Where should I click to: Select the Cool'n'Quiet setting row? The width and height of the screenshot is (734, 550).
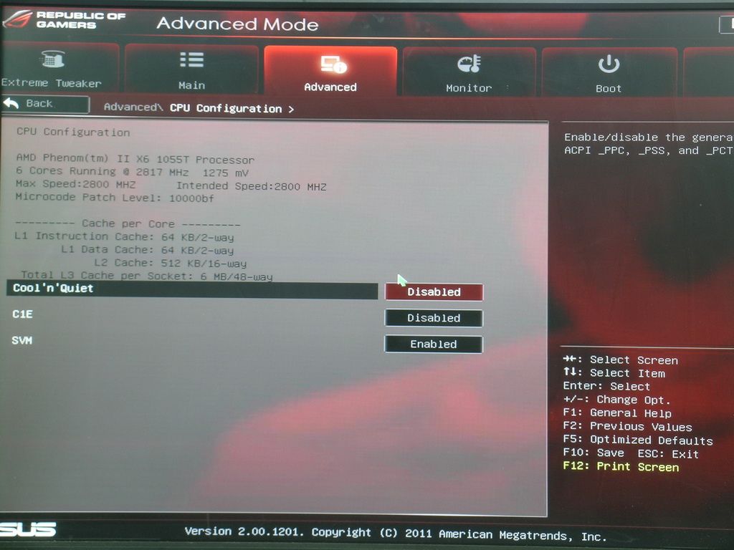(192, 289)
